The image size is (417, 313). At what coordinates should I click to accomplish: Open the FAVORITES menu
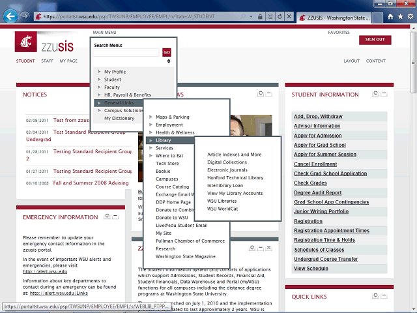[339, 33]
